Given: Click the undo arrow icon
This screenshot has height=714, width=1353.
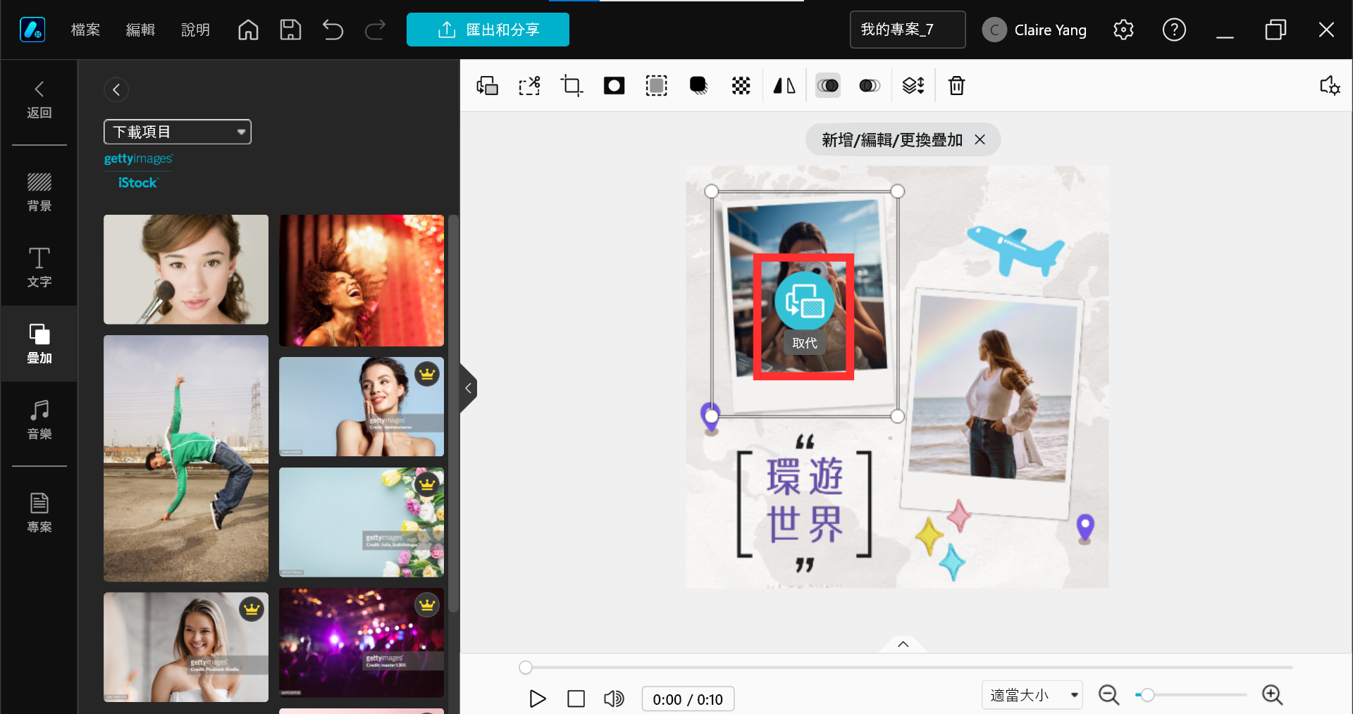Looking at the screenshot, I should pos(333,30).
